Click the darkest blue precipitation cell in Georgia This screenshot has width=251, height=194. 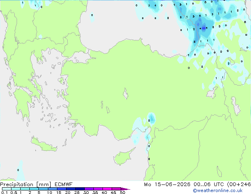(x=204, y=28)
